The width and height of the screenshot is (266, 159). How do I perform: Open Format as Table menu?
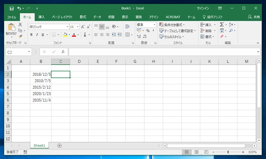(178, 31)
